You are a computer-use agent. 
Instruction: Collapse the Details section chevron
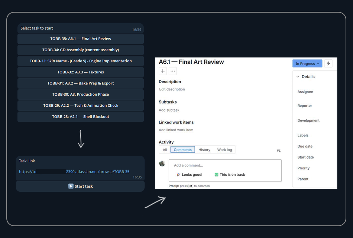tap(298, 77)
